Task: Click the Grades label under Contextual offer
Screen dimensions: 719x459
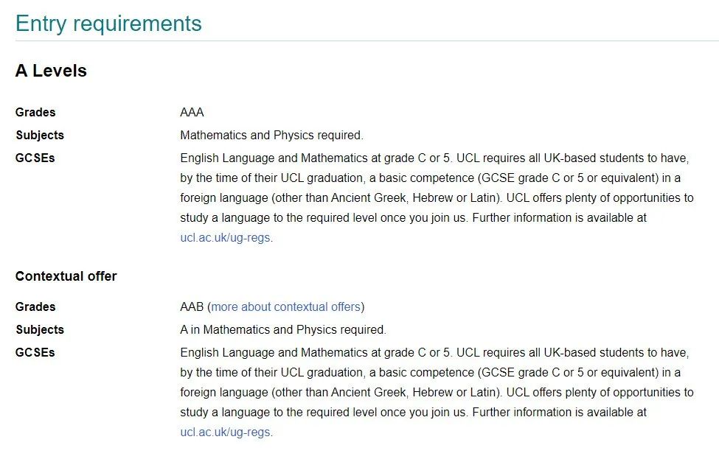Action: [35, 306]
